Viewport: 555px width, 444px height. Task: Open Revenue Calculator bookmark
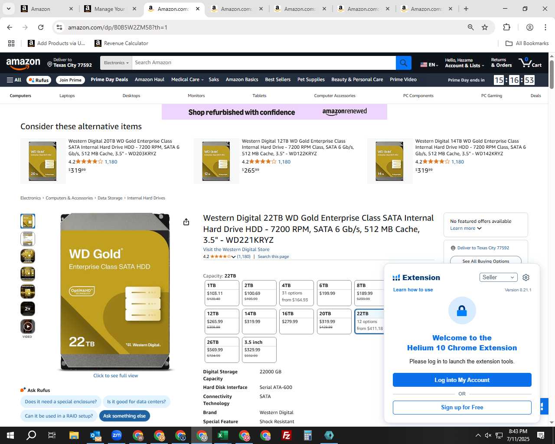tap(121, 43)
